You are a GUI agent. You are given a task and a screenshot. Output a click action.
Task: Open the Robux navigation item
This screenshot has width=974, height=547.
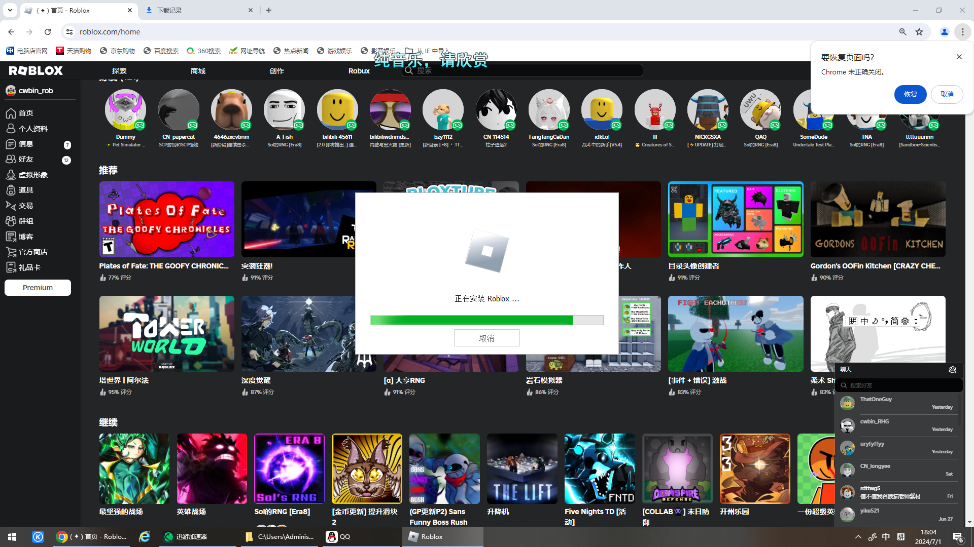[359, 71]
